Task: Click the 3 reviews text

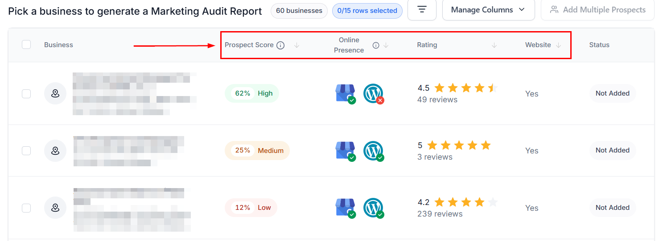Action: coord(435,157)
